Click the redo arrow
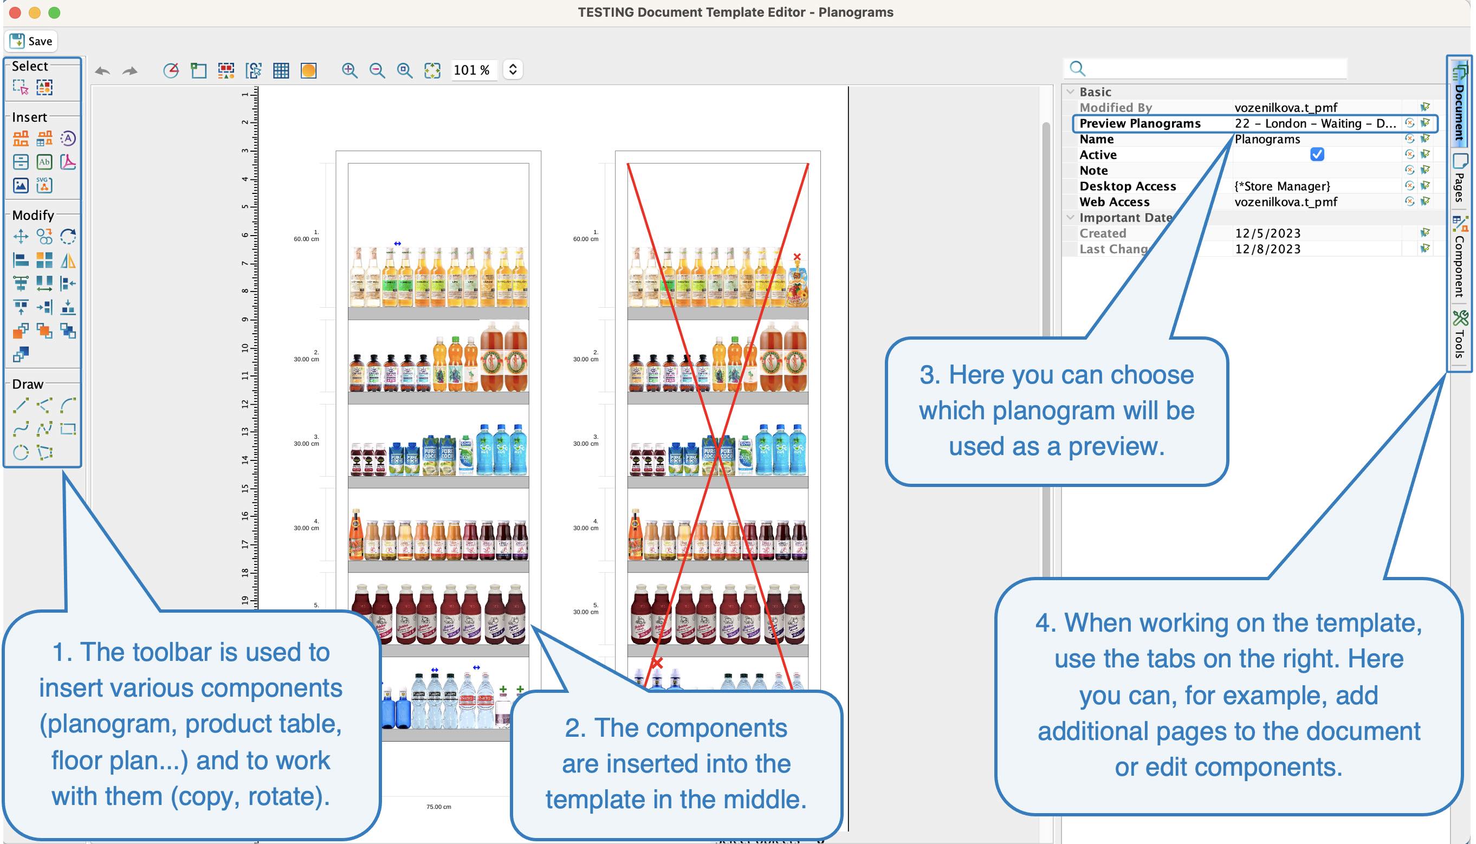Image resolution: width=1476 pixels, height=844 pixels. pyautogui.click(x=130, y=71)
